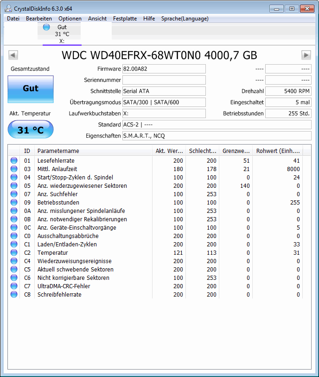Click the status orb of row 09 Betriebsstunden

(x=14, y=202)
